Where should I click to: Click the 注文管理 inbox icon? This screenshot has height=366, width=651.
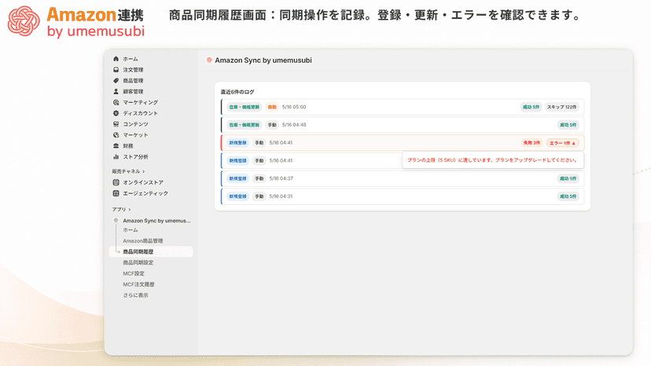(x=116, y=70)
